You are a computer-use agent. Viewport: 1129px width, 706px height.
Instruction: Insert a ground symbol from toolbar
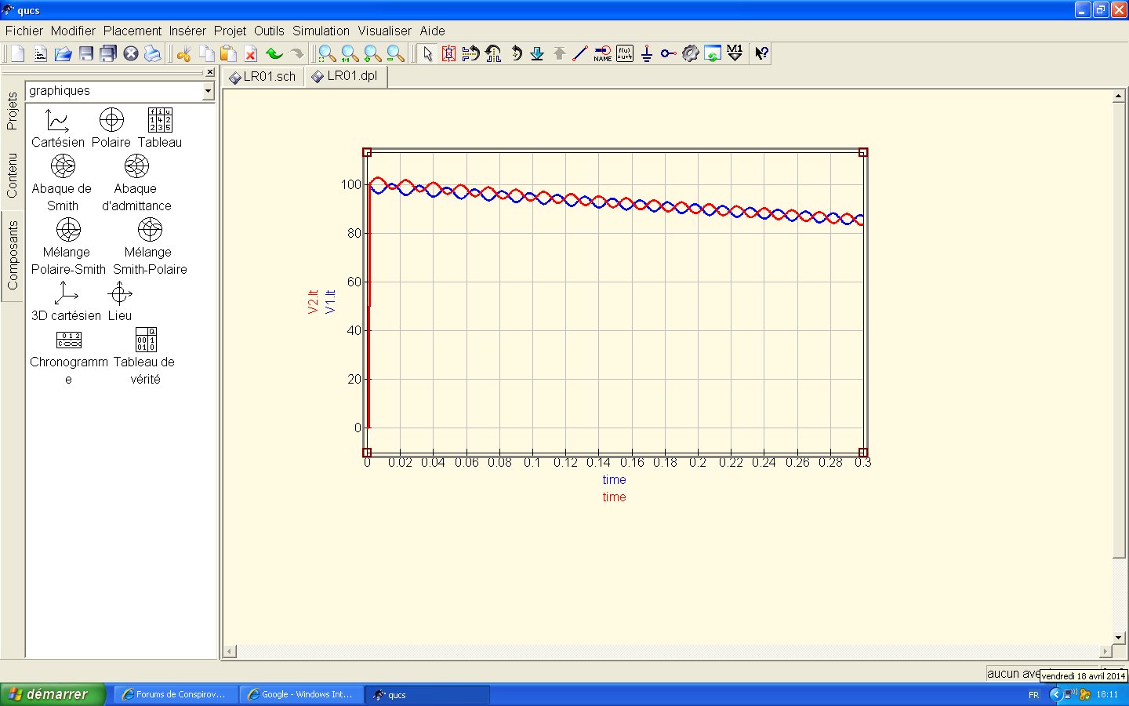click(646, 53)
